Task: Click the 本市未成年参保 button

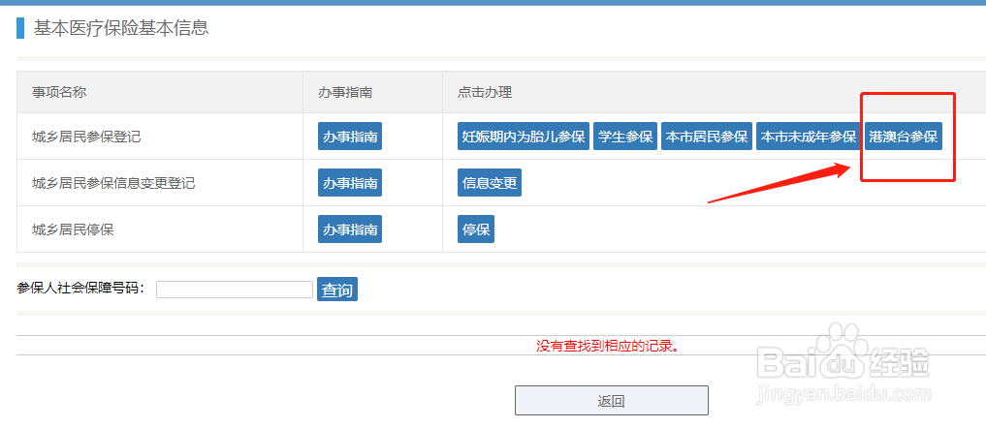Action: 808,137
